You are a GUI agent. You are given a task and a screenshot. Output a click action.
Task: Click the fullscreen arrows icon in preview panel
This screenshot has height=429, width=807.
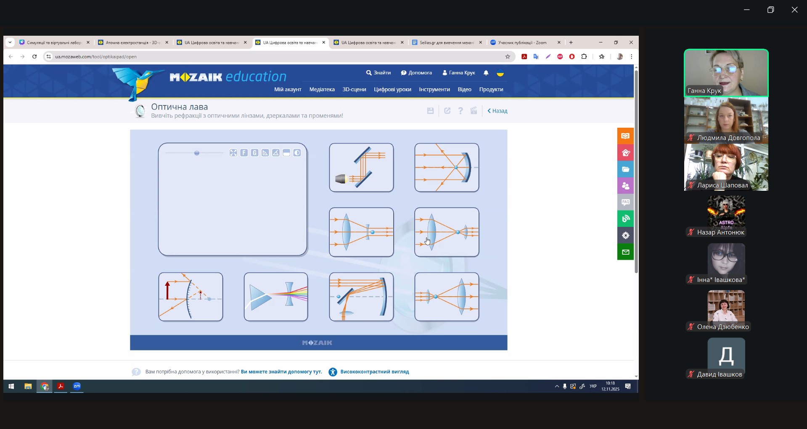233,153
